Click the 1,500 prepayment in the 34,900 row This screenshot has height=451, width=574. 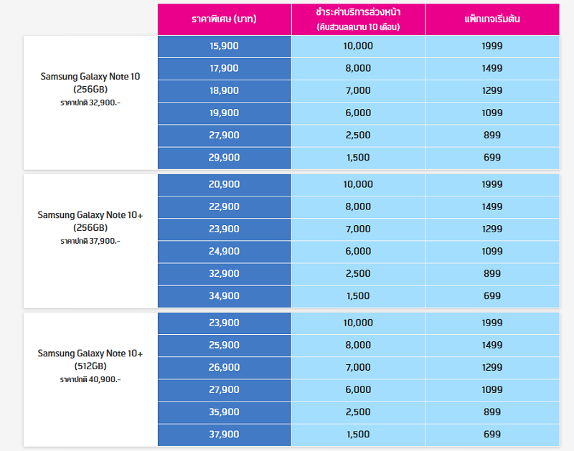pos(358,296)
